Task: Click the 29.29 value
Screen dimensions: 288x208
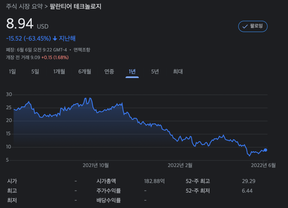Action: pyautogui.click(x=249, y=181)
